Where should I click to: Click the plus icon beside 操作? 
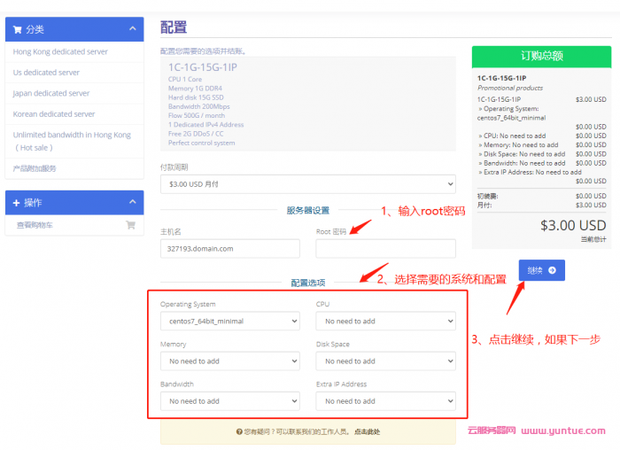coord(17,203)
